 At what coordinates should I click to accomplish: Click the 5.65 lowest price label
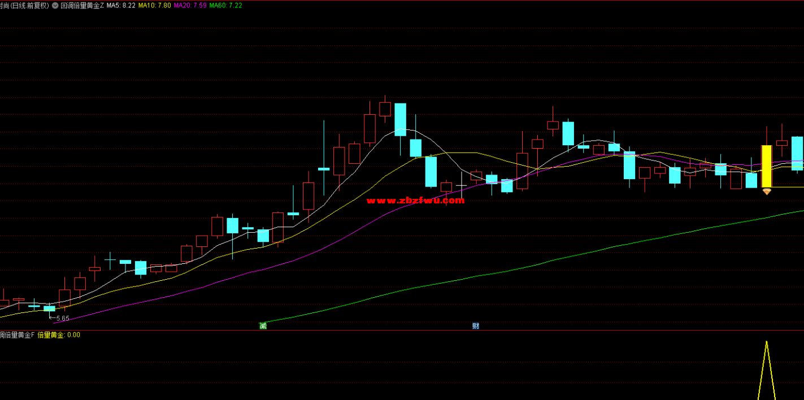click(63, 319)
